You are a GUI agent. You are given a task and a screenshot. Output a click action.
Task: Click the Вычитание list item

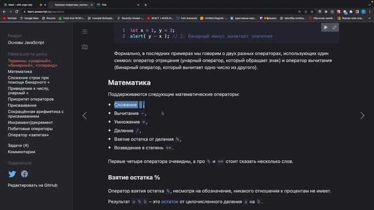[130, 114]
